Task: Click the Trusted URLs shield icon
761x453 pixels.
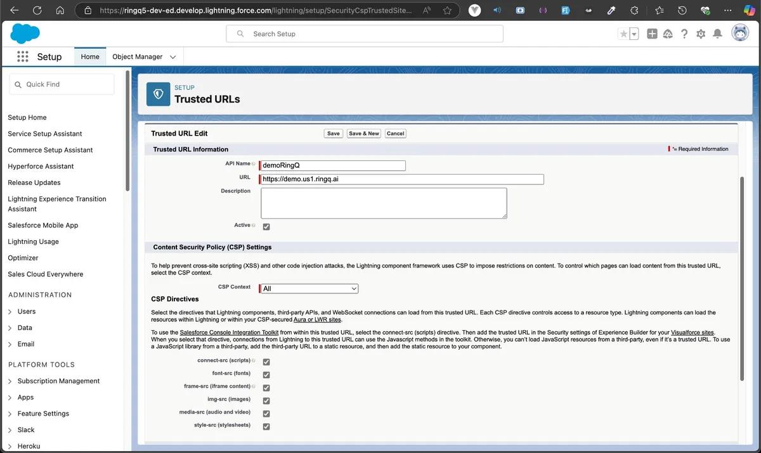Action: pyautogui.click(x=159, y=94)
